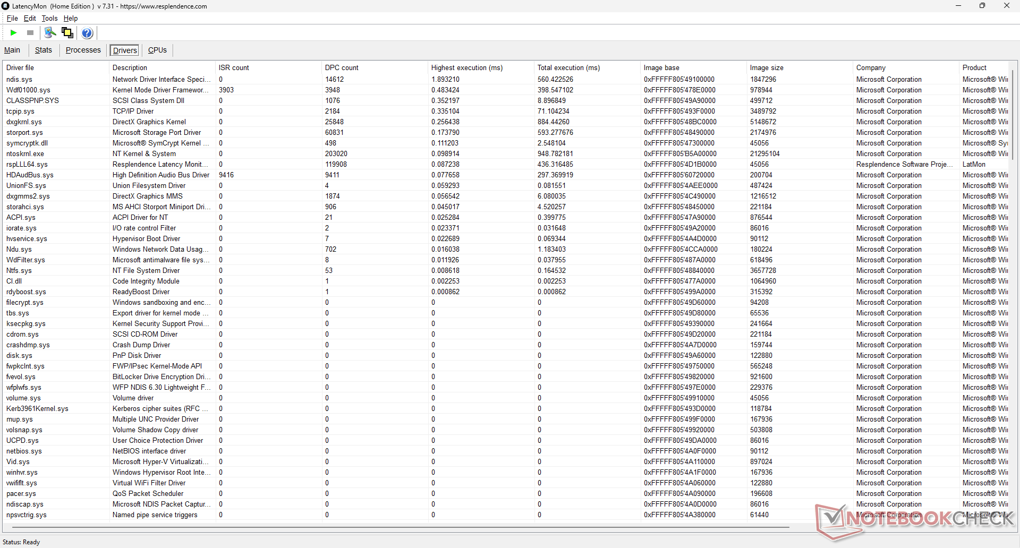Click the "Resplendence Software Proje..." company cell
The width and height of the screenshot is (1020, 548).
pos(905,164)
